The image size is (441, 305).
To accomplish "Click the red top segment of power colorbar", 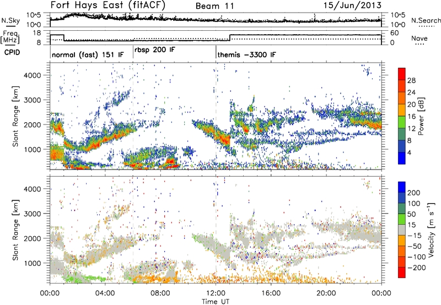I will pos(402,74).
